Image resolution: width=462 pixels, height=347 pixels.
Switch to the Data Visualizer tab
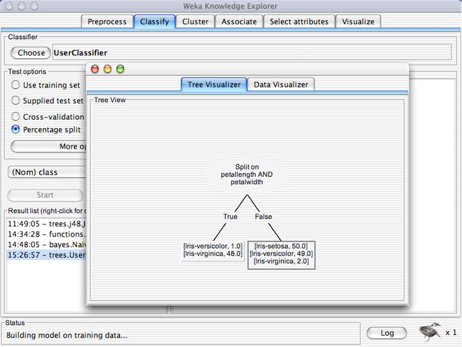click(x=281, y=85)
